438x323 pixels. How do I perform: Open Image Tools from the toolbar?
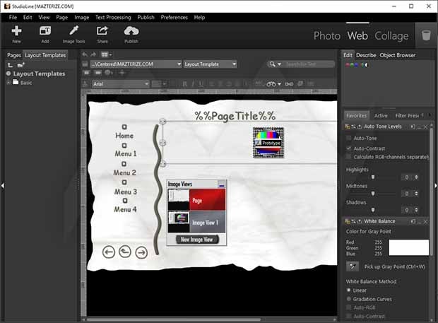click(x=73, y=30)
